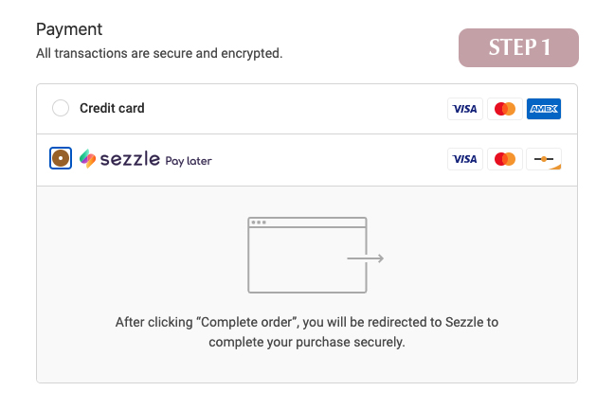Viewport: 614px width, 409px height.
Task: Click the empty area of Credit card row
Action: pos(296,109)
